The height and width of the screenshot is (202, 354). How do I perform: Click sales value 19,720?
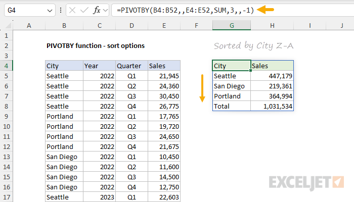(x=164, y=126)
